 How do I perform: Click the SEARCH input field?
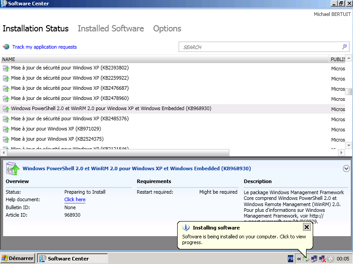pos(264,47)
